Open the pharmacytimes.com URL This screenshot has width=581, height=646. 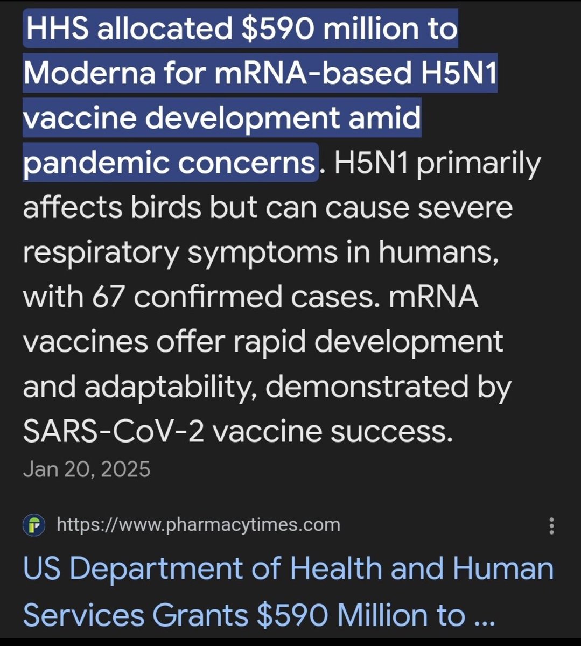pos(198,525)
